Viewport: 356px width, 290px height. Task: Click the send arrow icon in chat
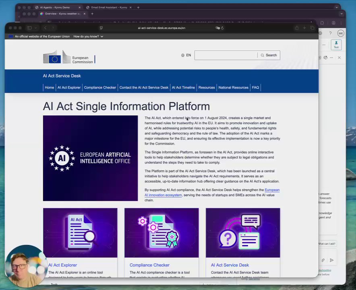click(x=331, y=260)
